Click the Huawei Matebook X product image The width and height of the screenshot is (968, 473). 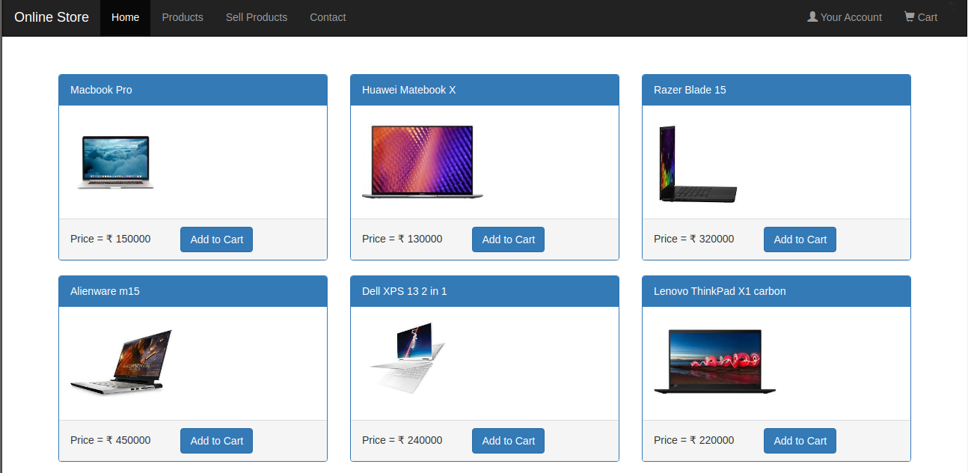(x=423, y=162)
